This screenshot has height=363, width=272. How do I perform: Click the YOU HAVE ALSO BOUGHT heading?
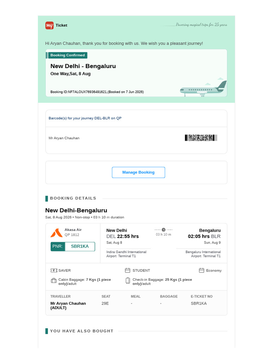click(x=82, y=331)
